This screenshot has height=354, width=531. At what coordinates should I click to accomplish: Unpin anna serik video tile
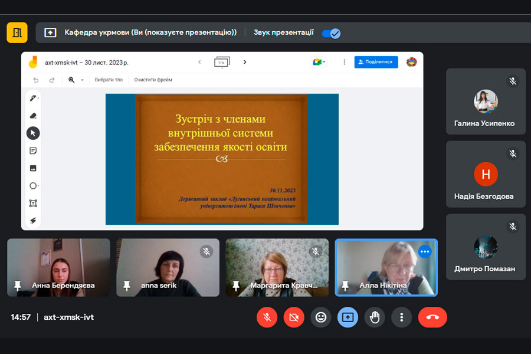click(127, 286)
